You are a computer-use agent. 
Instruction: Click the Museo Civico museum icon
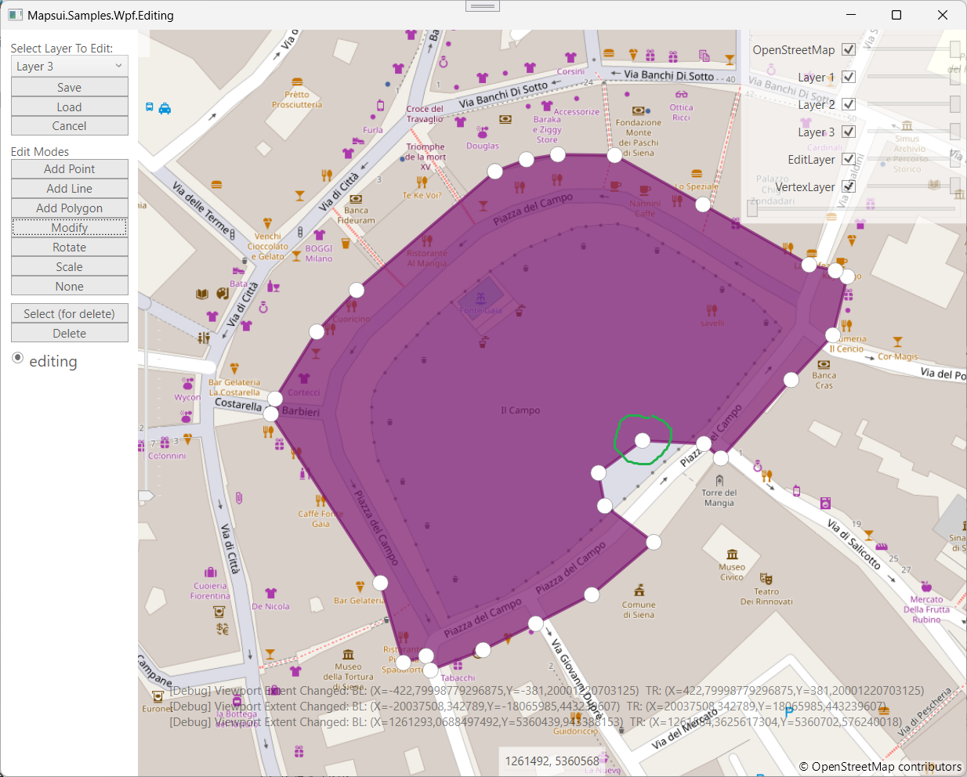click(731, 555)
